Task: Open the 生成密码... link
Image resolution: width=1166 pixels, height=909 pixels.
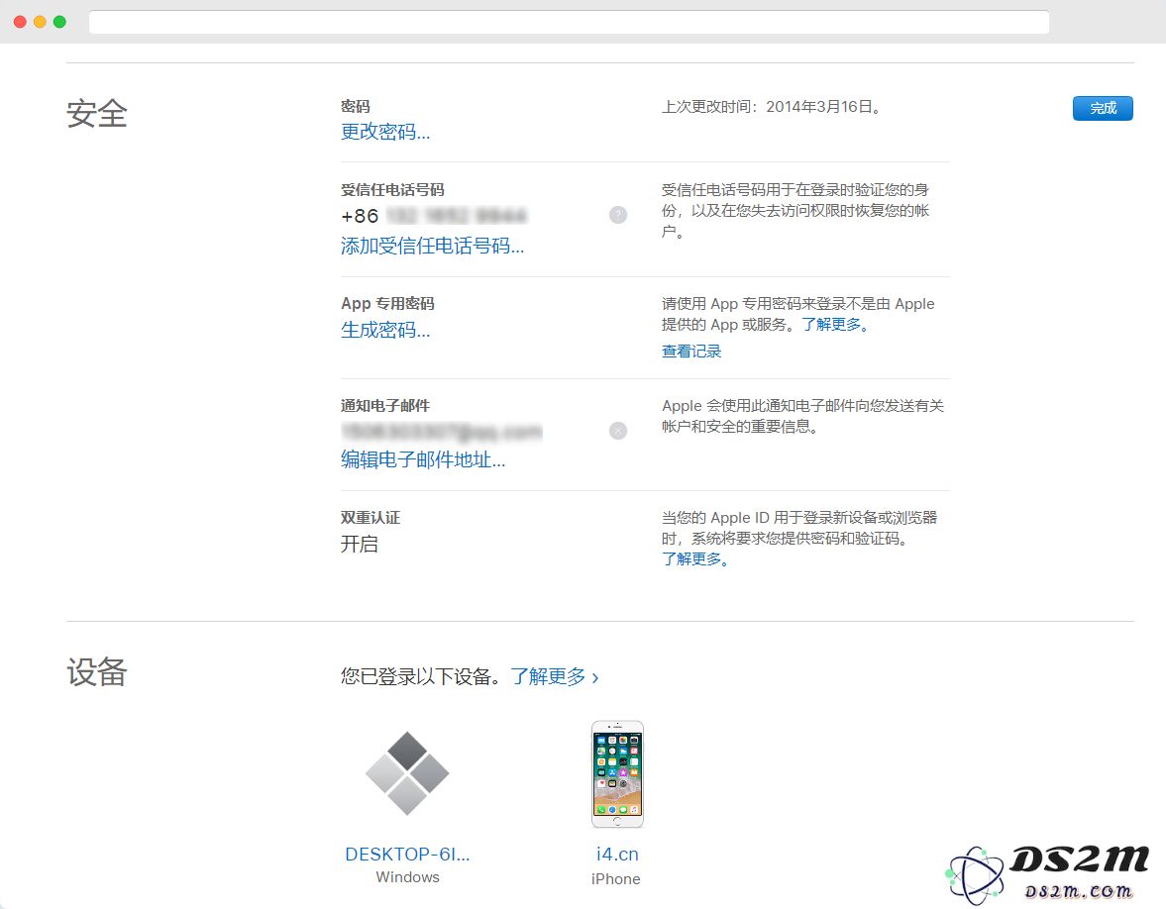Action: 385,330
